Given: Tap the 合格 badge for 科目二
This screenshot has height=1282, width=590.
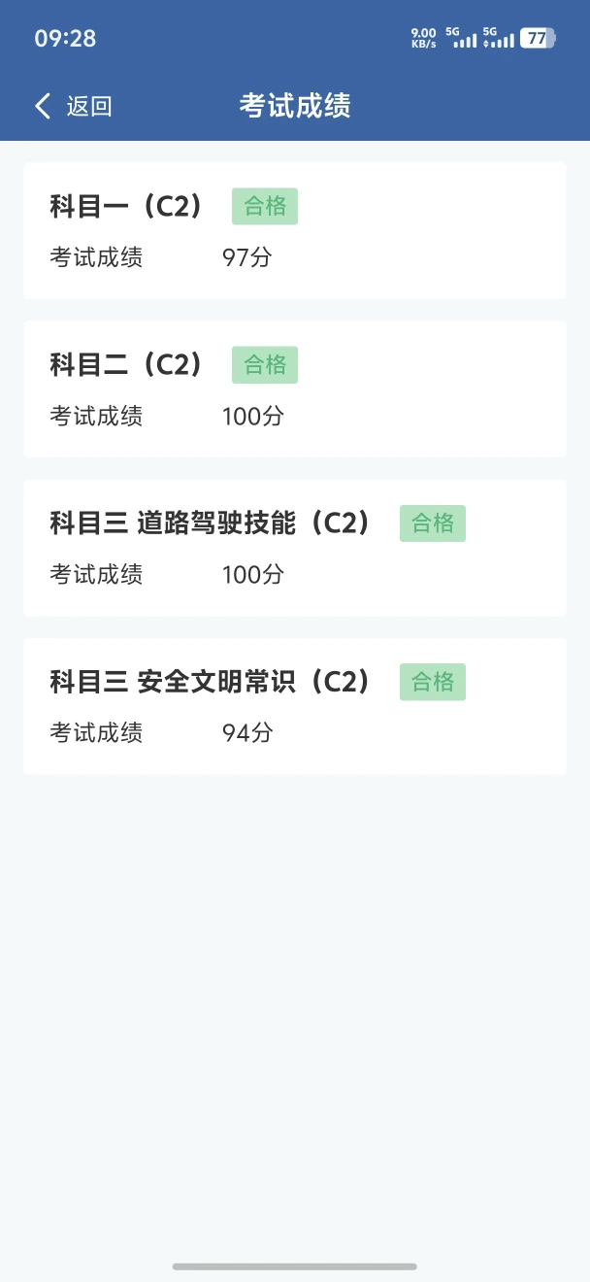Looking at the screenshot, I should pos(265,365).
